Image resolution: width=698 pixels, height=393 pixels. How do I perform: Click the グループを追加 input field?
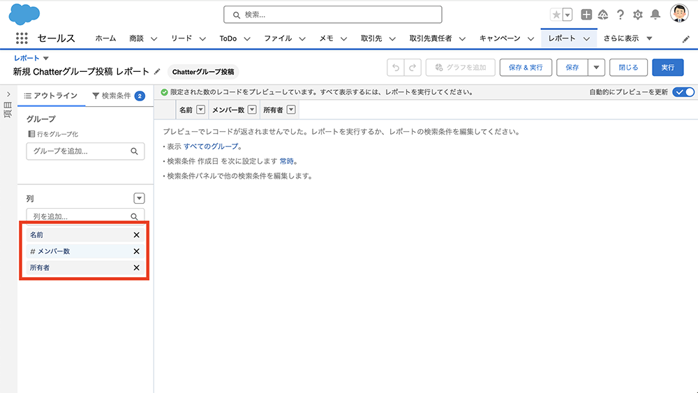pyautogui.click(x=85, y=151)
